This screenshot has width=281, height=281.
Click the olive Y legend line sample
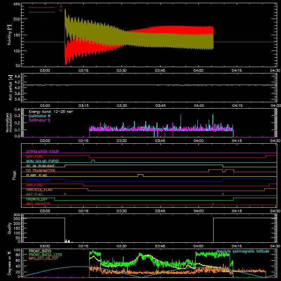pos(42,12)
